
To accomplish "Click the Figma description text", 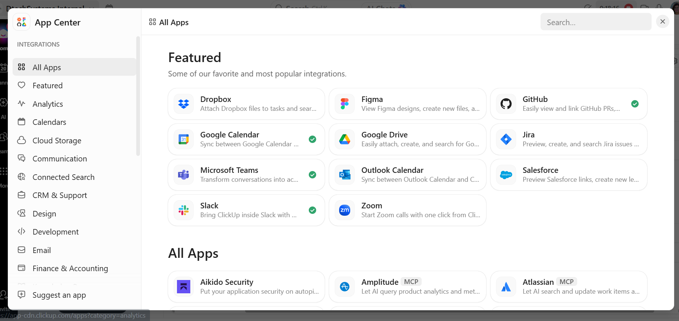I will [420, 109].
